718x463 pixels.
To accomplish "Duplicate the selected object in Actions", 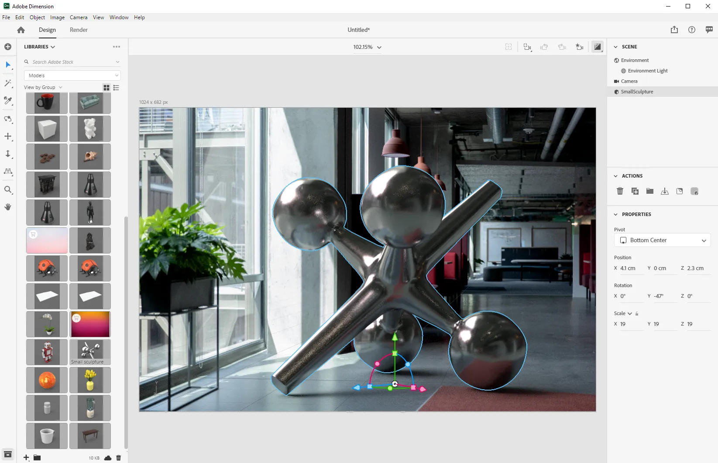I will [635, 191].
